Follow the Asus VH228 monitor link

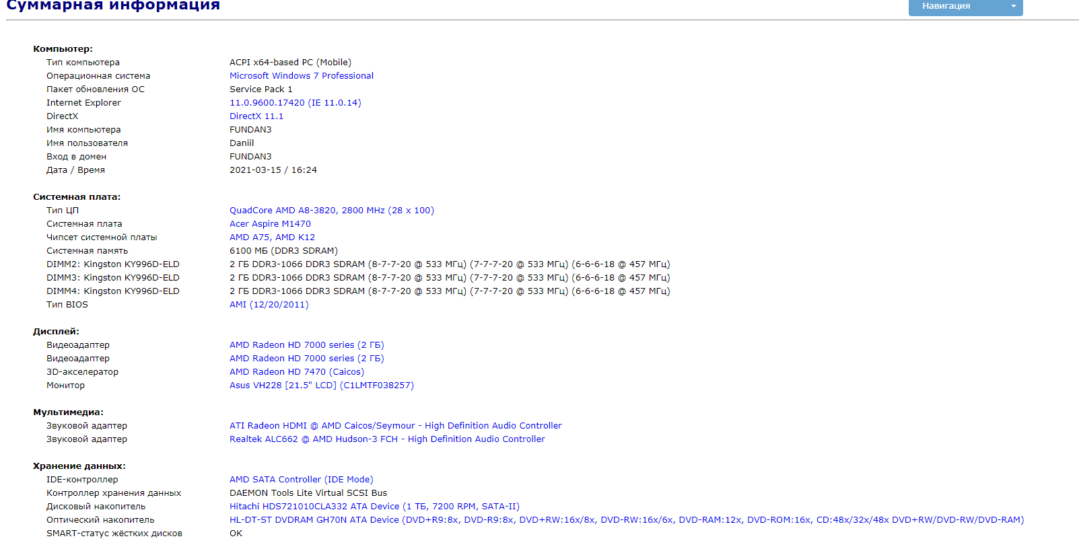pos(322,386)
